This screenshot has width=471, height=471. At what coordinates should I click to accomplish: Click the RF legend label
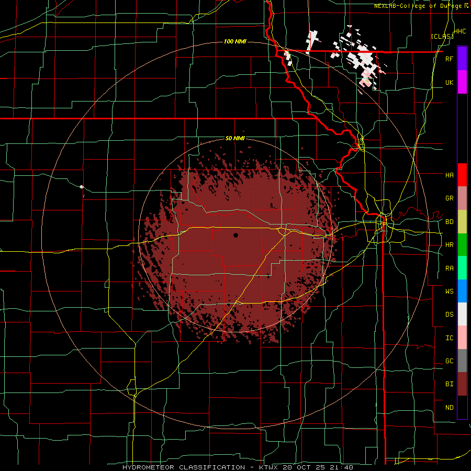tap(449, 59)
